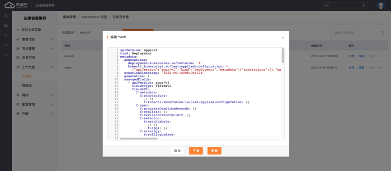Click the 命名空间 sidebar icon
Viewport: 391px width, 171px height.
tap(18, 58)
